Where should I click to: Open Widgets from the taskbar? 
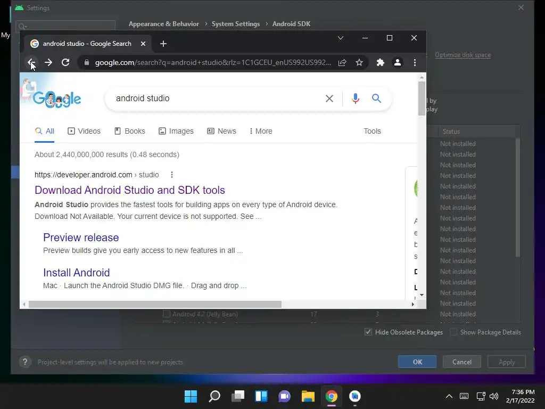tap(261, 396)
